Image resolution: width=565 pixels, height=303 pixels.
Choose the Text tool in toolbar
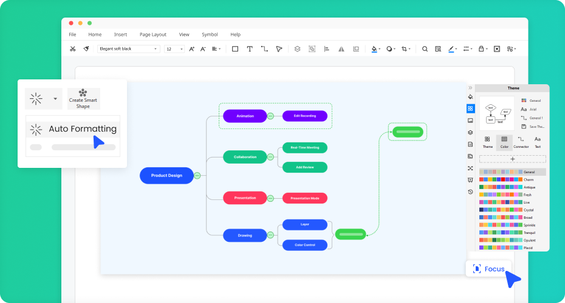click(x=250, y=49)
